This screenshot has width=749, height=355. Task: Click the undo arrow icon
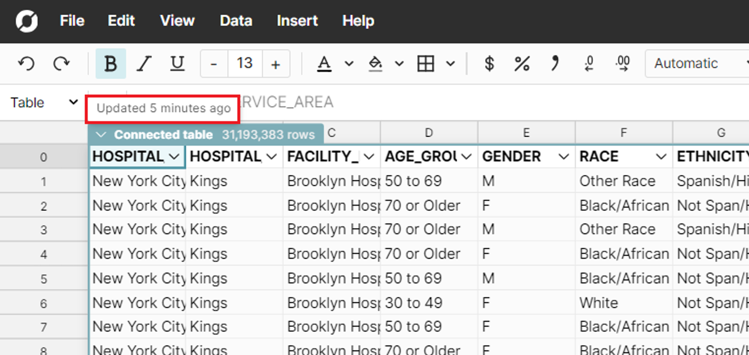pyautogui.click(x=26, y=63)
